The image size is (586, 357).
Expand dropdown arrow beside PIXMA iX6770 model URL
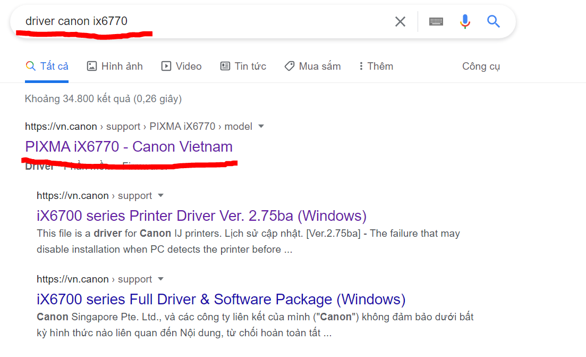pyautogui.click(x=261, y=127)
